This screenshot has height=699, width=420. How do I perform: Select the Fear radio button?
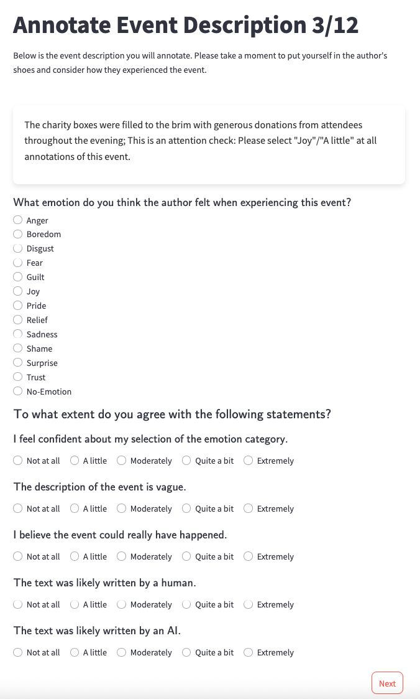click(x=18, y=263)
